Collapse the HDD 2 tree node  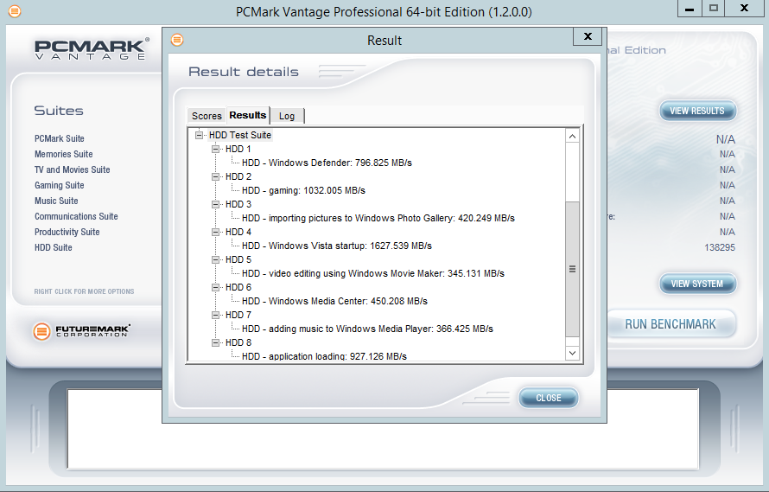tap(215, 176)
